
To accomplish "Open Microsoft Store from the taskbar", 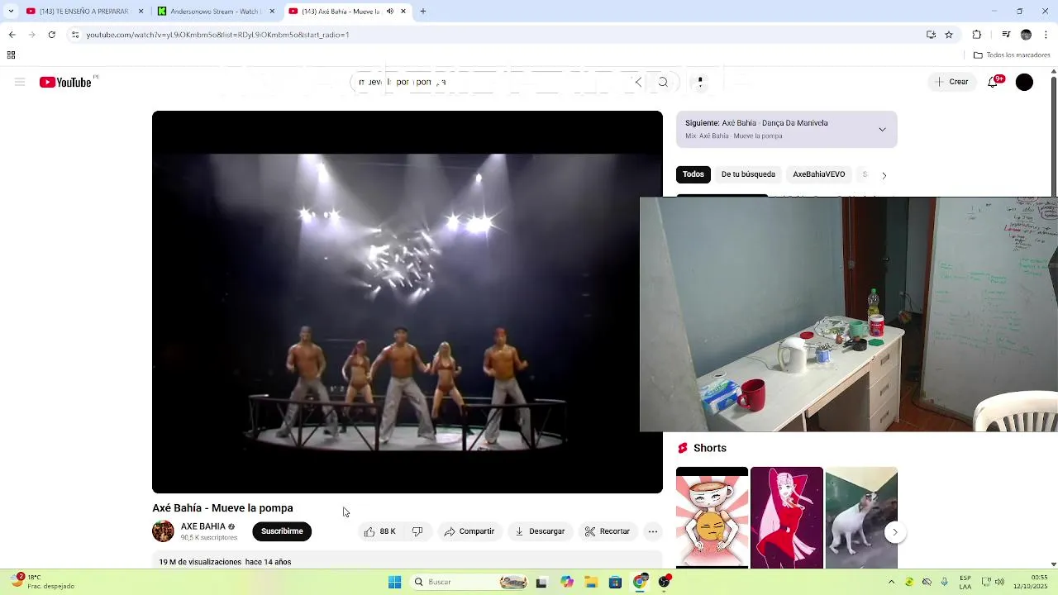I will pyautogui.click(x=615, y=582).
